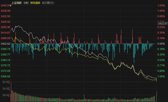Click the 上证指数 title label

(x=17, y=3)
